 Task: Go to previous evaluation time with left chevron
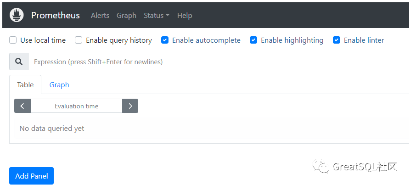[22, 106]
